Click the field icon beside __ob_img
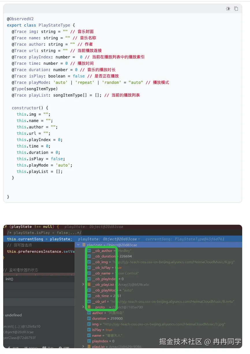The width and height of the screenshot is (250, 354). pyautogui.click(x=89, y=262)
